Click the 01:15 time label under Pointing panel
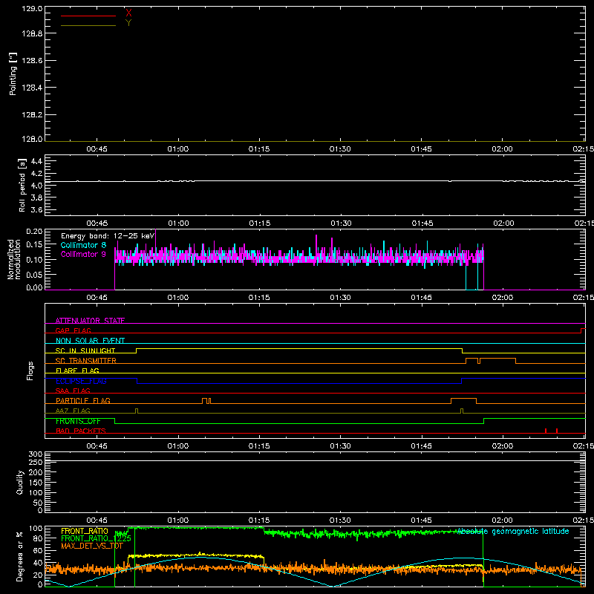Viewport: 594px width, 594px height. (259, 149)
